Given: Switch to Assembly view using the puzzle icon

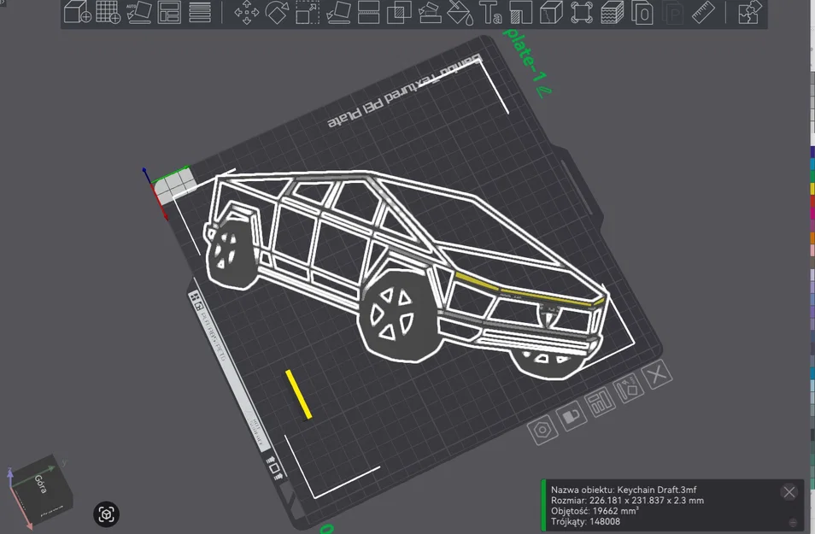Looking at the screenshot, I should [749, 12].
